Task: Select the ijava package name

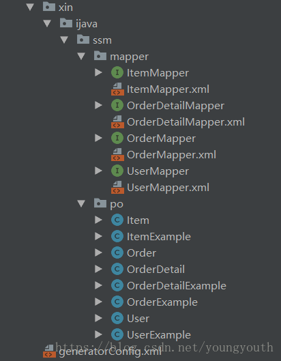Action: click(x=87, y=24)
